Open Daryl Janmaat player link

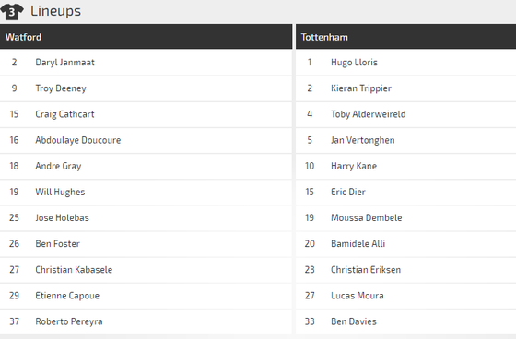click(x=64, y=63)
